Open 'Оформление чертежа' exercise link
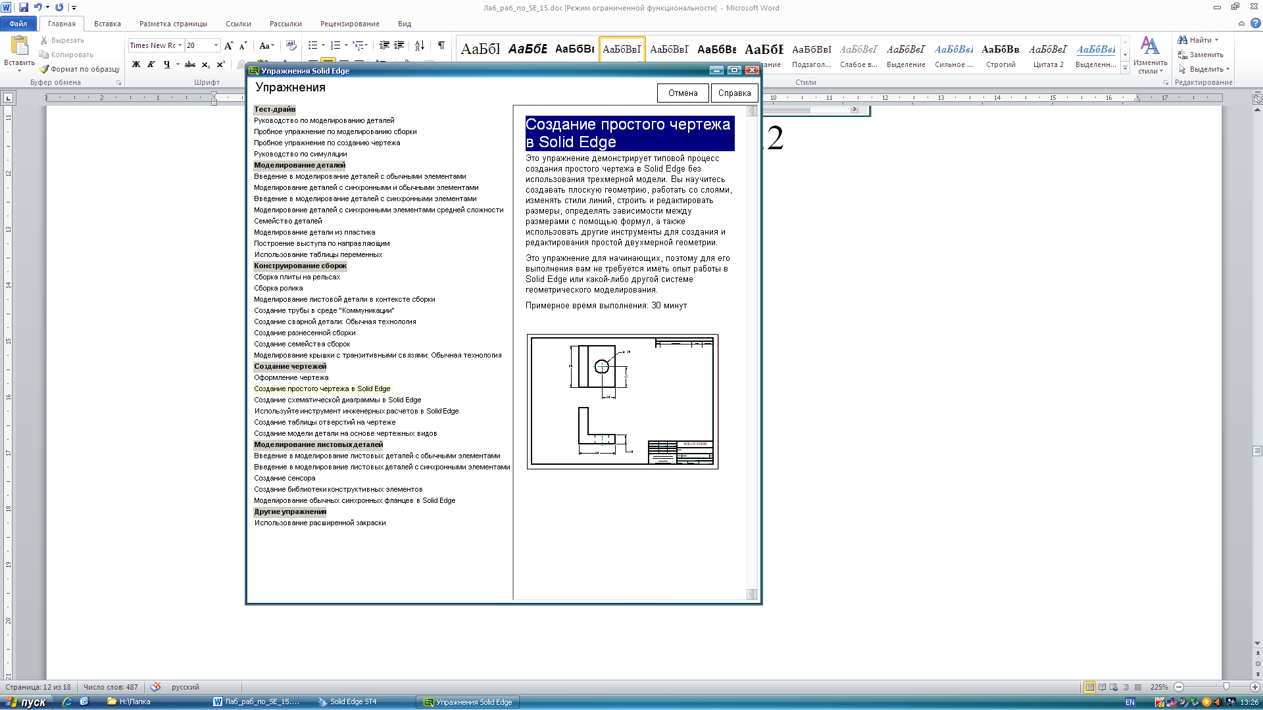Screen dimensions: 1263x710 [x=291, y=377]
